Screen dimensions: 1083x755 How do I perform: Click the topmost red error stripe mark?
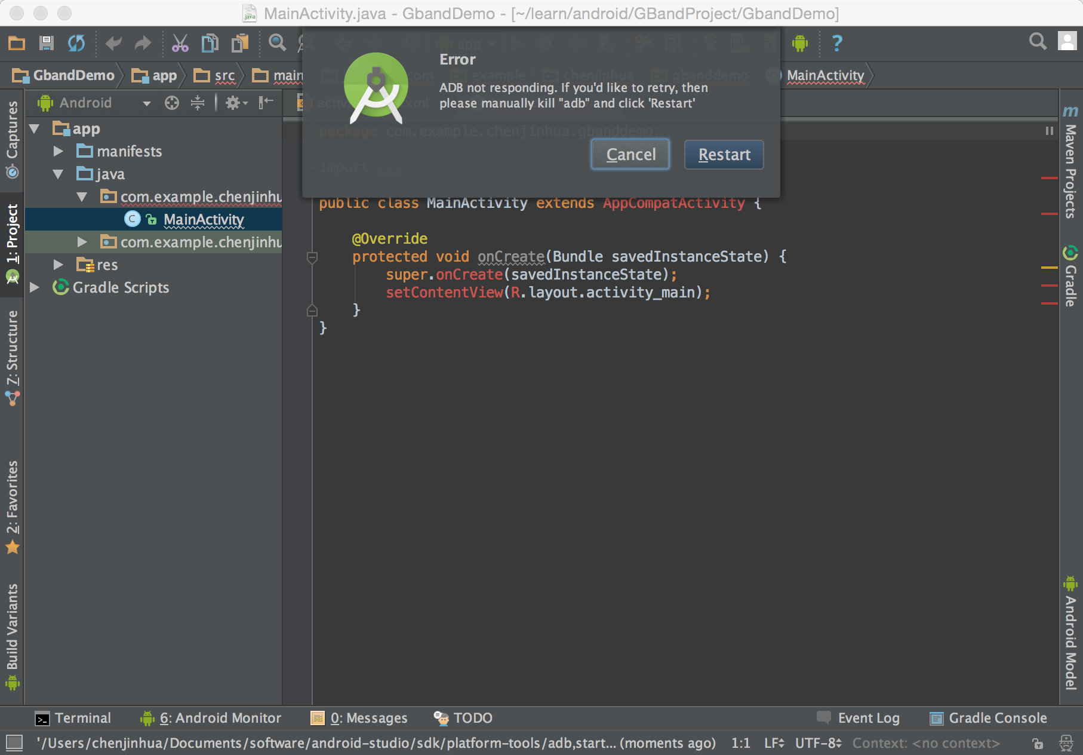(x=1049, y=178)
